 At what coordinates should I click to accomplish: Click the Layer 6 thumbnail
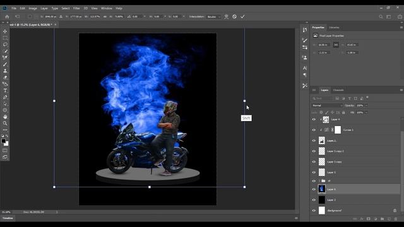click(x=322, y=189)
